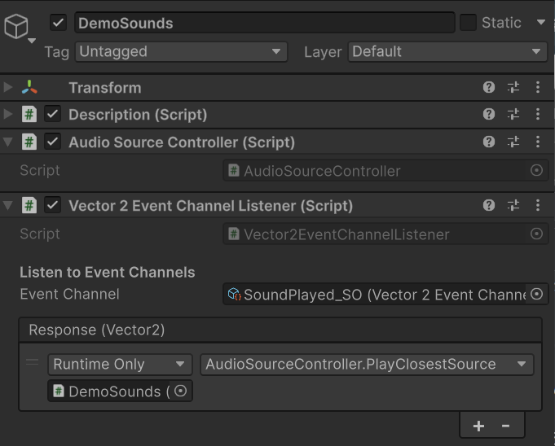
Task: Open the AudioSourceController.PlayClosestSource function dropdown
Action: (367, 365)
